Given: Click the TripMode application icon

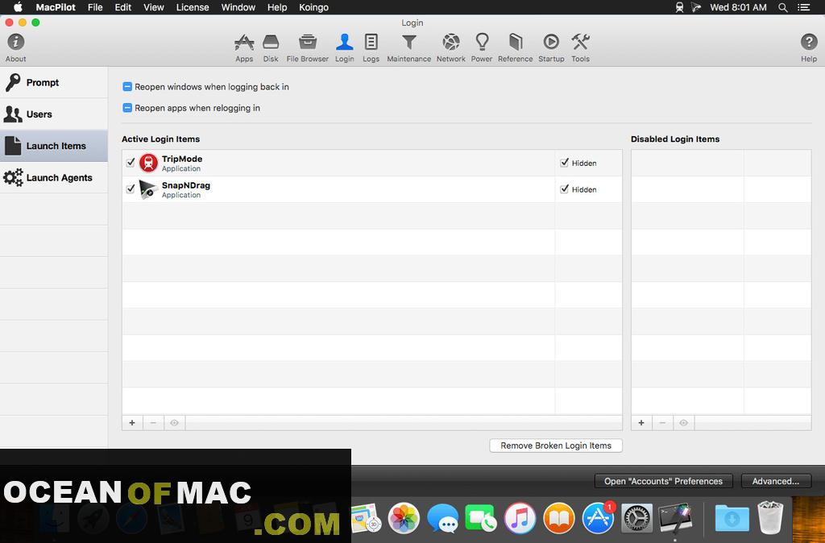Looking at the screenshot, I should [x=148, y=163].
